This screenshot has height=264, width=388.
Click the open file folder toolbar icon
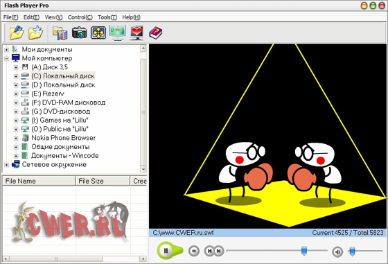[x=17, y=33]
